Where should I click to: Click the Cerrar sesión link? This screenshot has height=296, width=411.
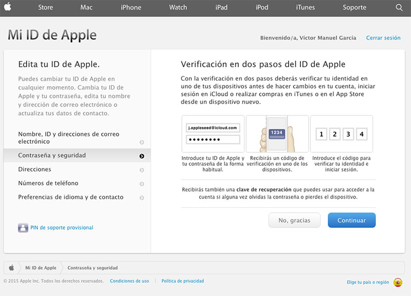tap(383, 38)
